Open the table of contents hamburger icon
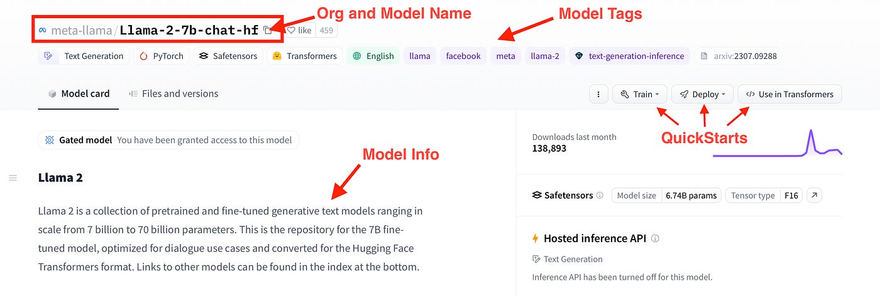 [13, 178]
